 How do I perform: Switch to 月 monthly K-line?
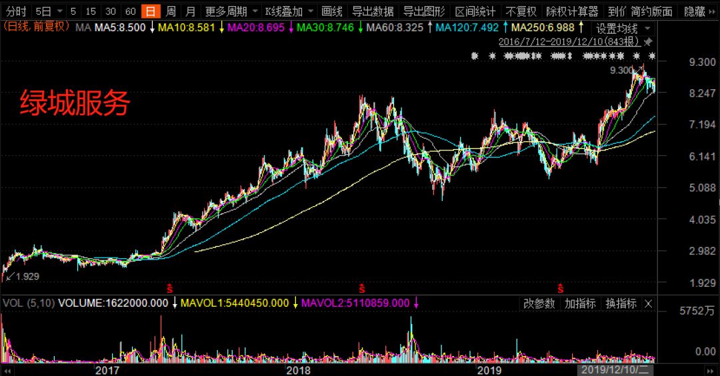click(191, 11)
